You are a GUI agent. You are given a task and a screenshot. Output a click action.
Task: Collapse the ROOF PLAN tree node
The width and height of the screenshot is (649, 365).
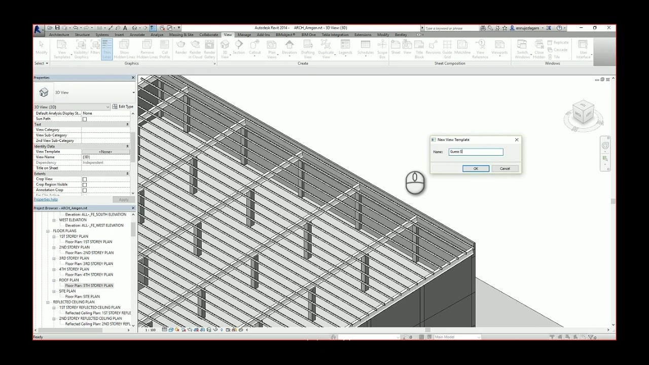(54, 280)
